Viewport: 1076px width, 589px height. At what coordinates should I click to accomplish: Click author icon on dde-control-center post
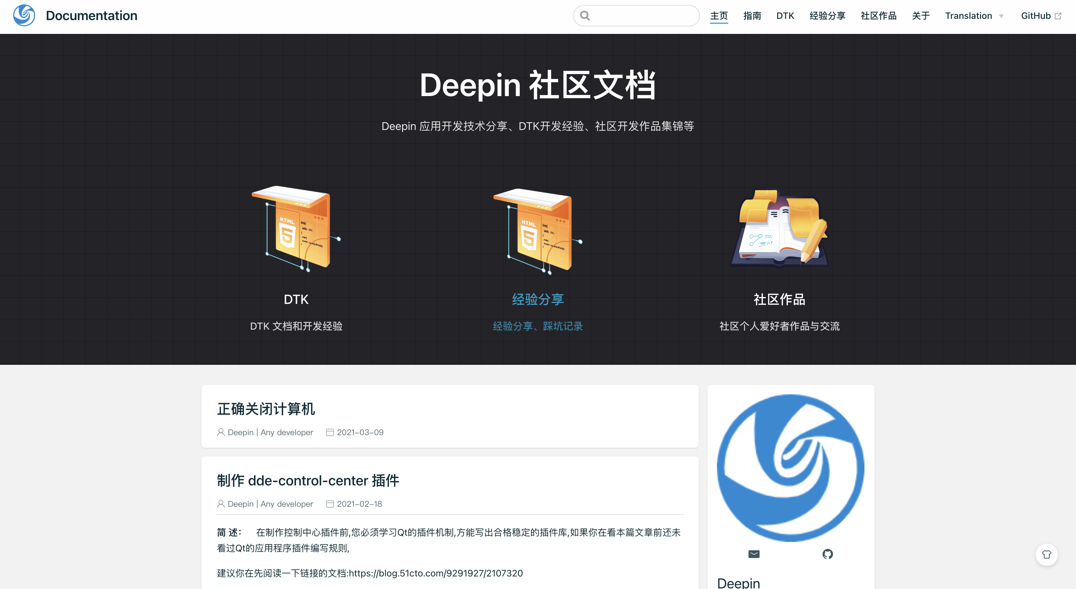click(x=221, y=504)
